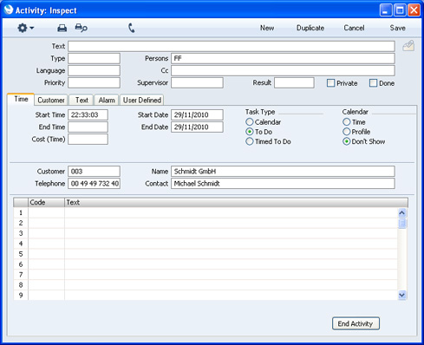Select row number 9 in grid
The height and width of the screenshot is (345, 424).
(x=21, y=296)
